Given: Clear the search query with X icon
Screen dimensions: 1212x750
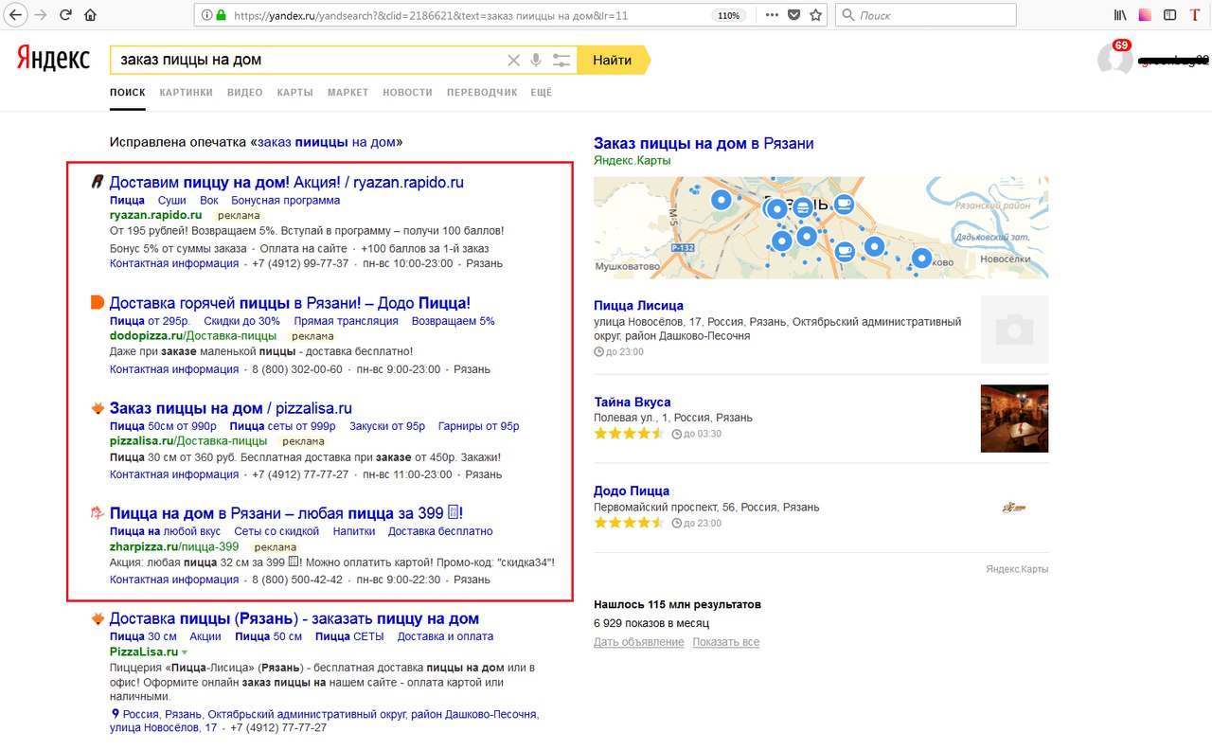Looking at the screenshot, I should pos(513,60).
